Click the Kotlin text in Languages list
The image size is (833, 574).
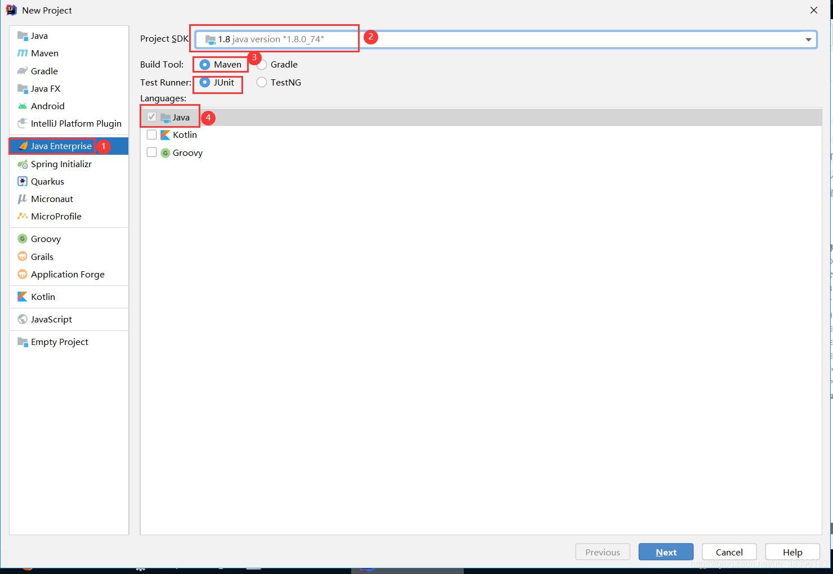(x=185, y=135)
